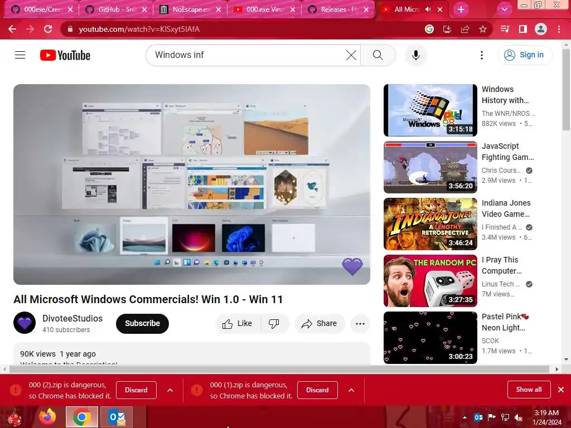Click the purple heart watermark on video
The width and height of the screenshot is (571, 428).
(x=352, y=266)
